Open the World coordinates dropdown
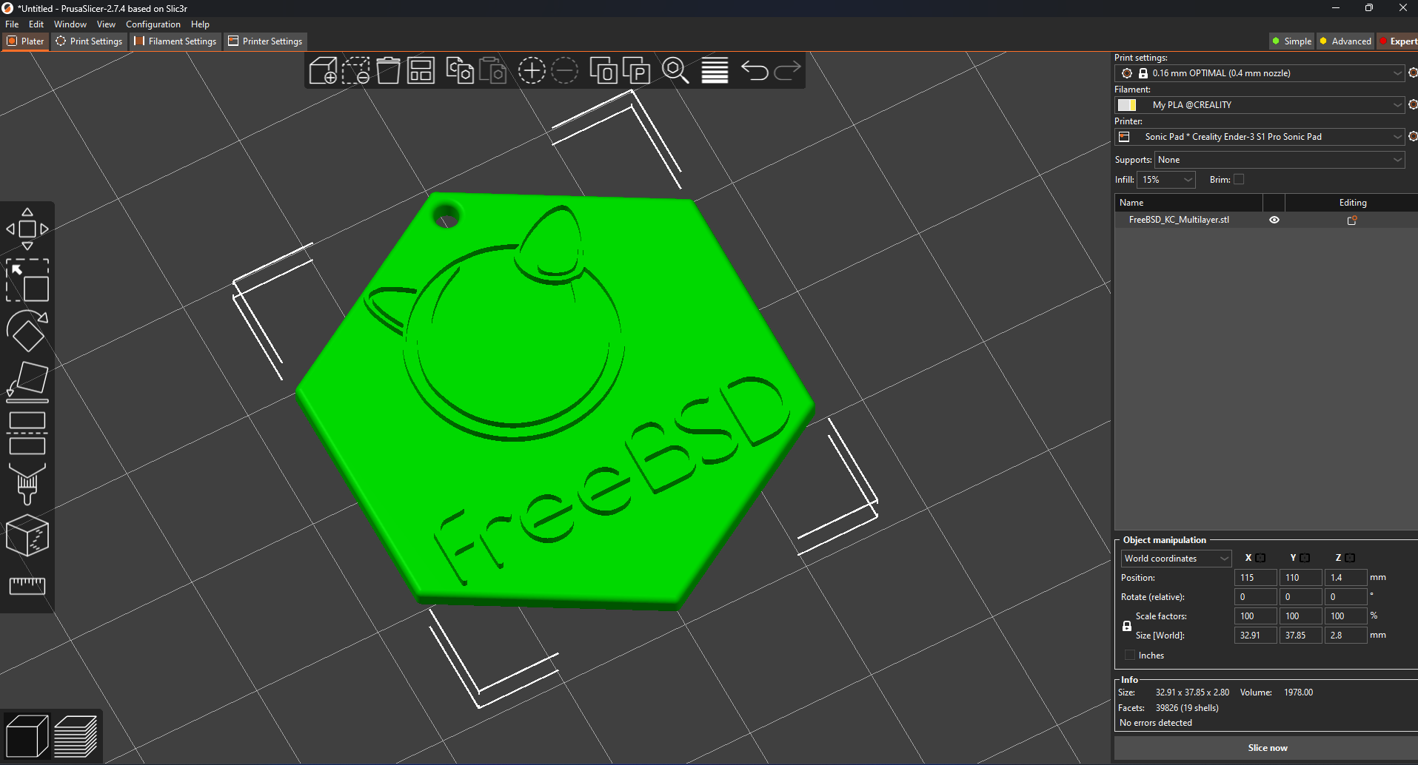This screenshot has height=765, width=1418. tap(1176, 559)
